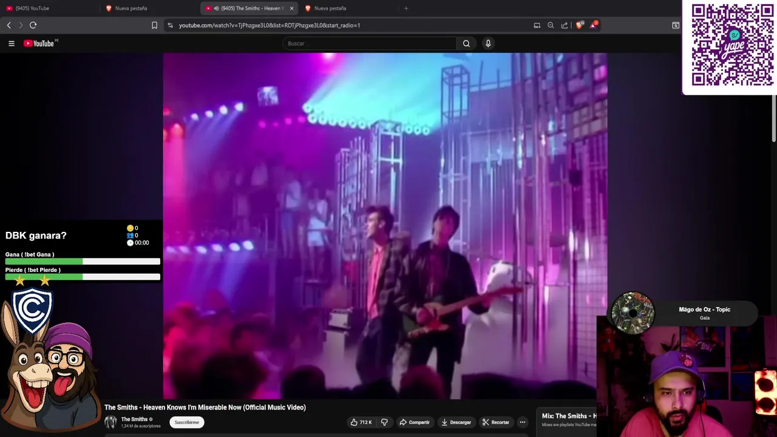Close The Smiths - Heaven tab
777x437 pixels.
coord(291,8)
